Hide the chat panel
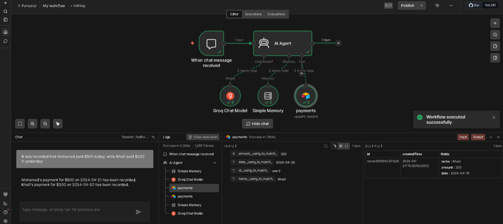This screenshot has width=503, height=224. click(x=257, y=124)
